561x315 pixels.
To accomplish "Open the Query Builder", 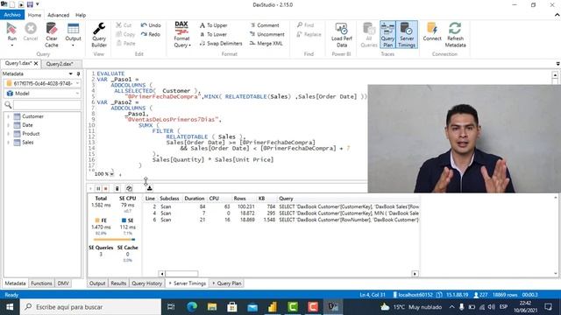I will tap(99, 35).
